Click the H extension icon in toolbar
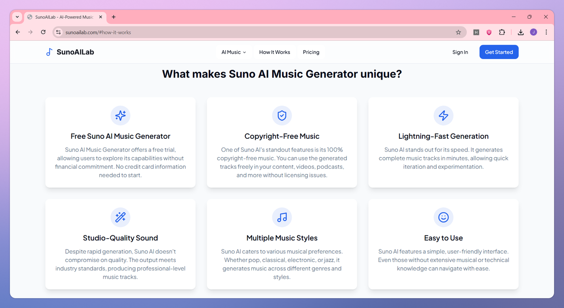Viewport: 564px width, 308px height. tap(476, 32)
